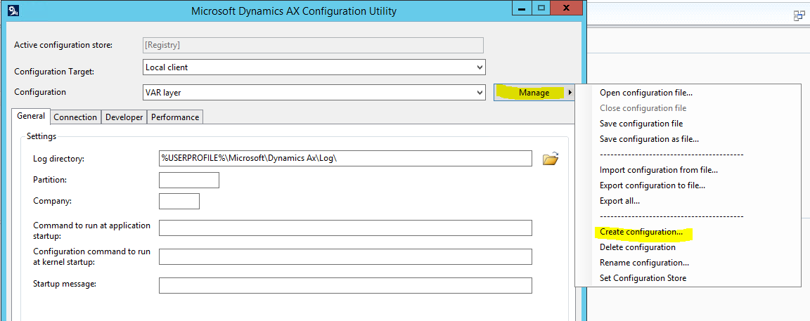Click the Company input field
The height and width of the screenshot is (321, 810).
coord(179,202)
